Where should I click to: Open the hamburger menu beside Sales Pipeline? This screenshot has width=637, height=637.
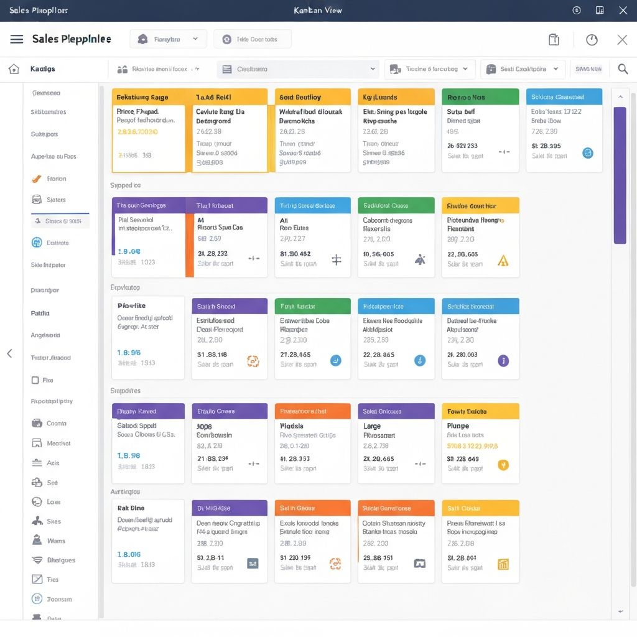coord(17,39)
